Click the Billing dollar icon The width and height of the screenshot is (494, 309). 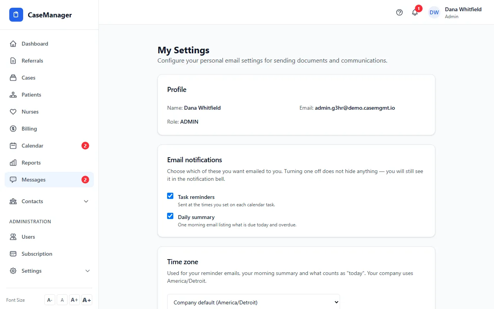coord(13,129)
